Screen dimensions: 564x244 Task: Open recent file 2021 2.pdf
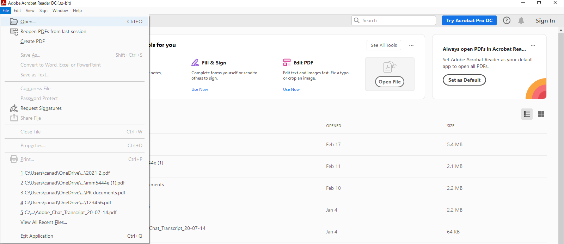[75, 173]
